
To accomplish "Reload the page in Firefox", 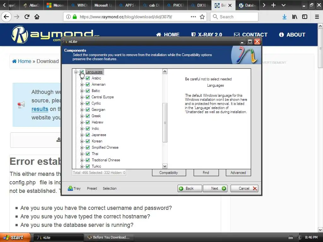I will point(27,17).
